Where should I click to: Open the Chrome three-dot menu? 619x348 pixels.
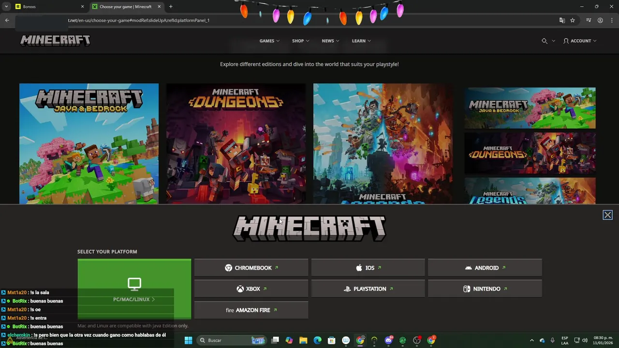pos(611,20)
